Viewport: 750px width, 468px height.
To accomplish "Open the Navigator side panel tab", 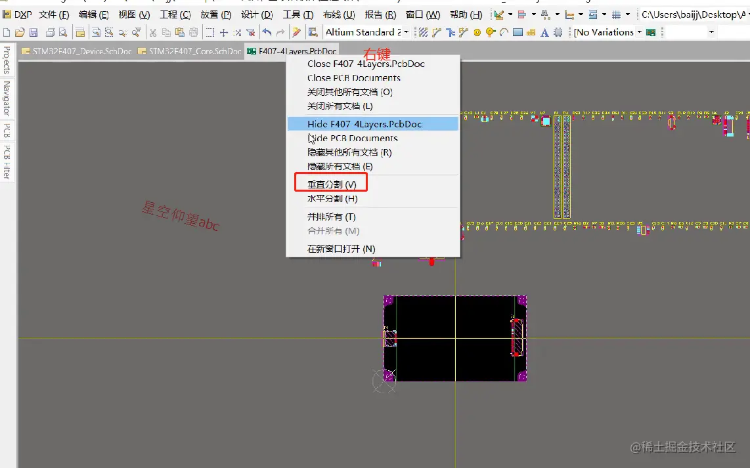I will pyautogui.click(x=7, y=98).
